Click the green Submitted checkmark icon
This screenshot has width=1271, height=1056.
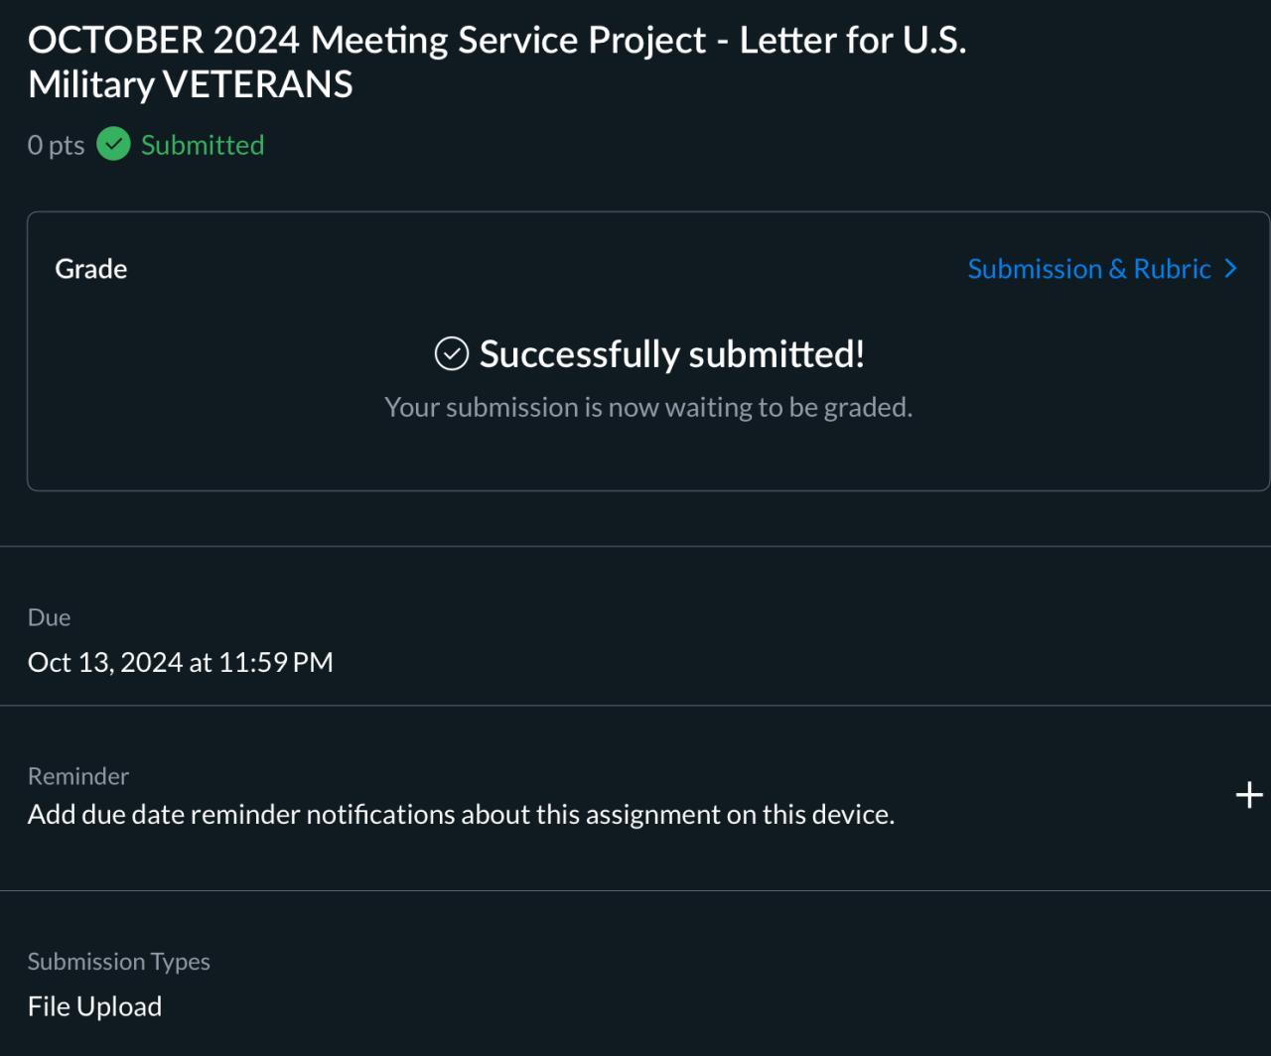click(x=113, y=145)
